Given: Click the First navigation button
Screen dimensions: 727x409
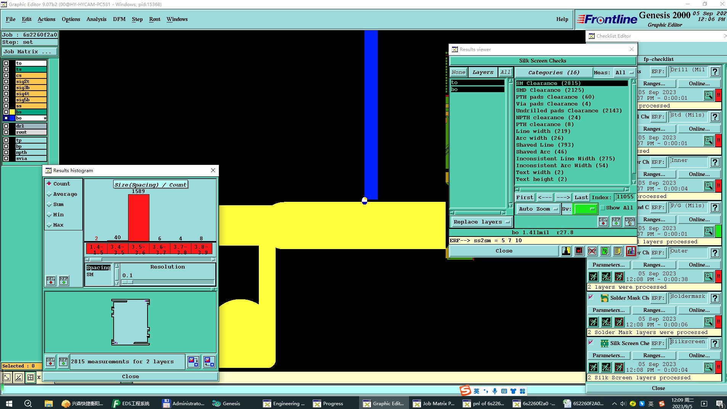Looking at the screenshot, I should click(x=525, y=197).
